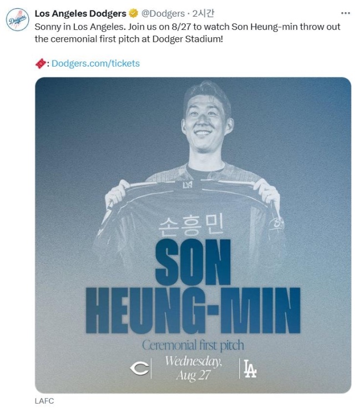This screenshot has width=359, height=408.
Task: Click the LAFC crest on jersey
Action: [188, 185]
